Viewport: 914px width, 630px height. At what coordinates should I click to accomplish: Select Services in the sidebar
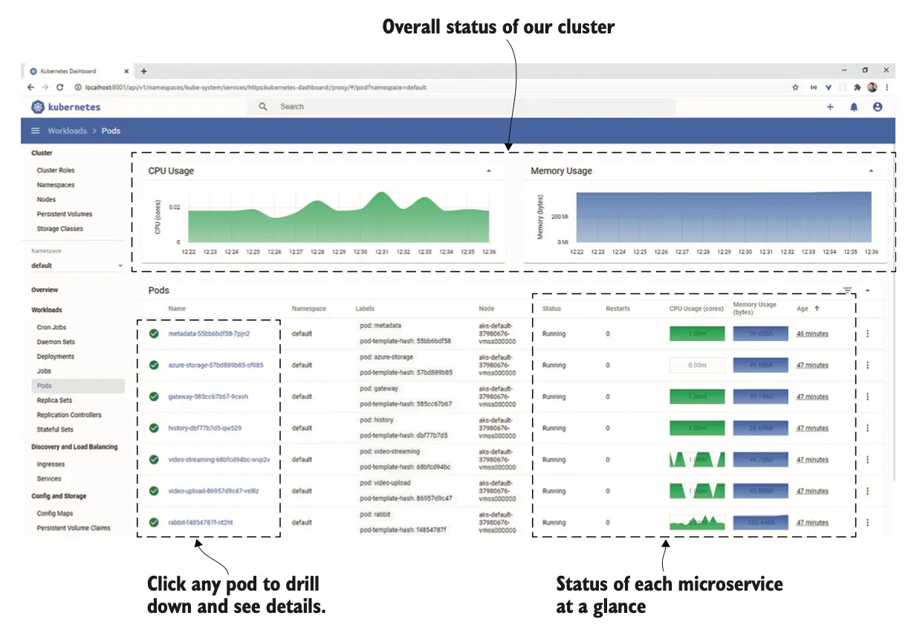tap(49, 479)
